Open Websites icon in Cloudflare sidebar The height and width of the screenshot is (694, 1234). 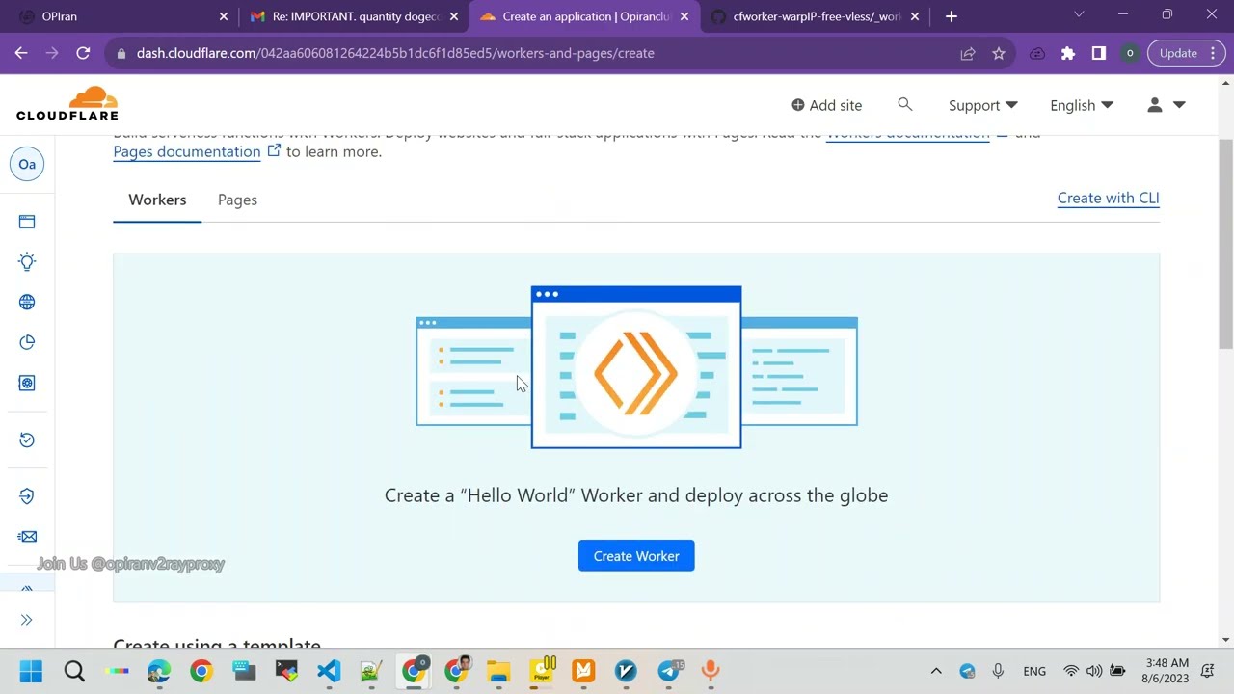click(x=27, y=222)
